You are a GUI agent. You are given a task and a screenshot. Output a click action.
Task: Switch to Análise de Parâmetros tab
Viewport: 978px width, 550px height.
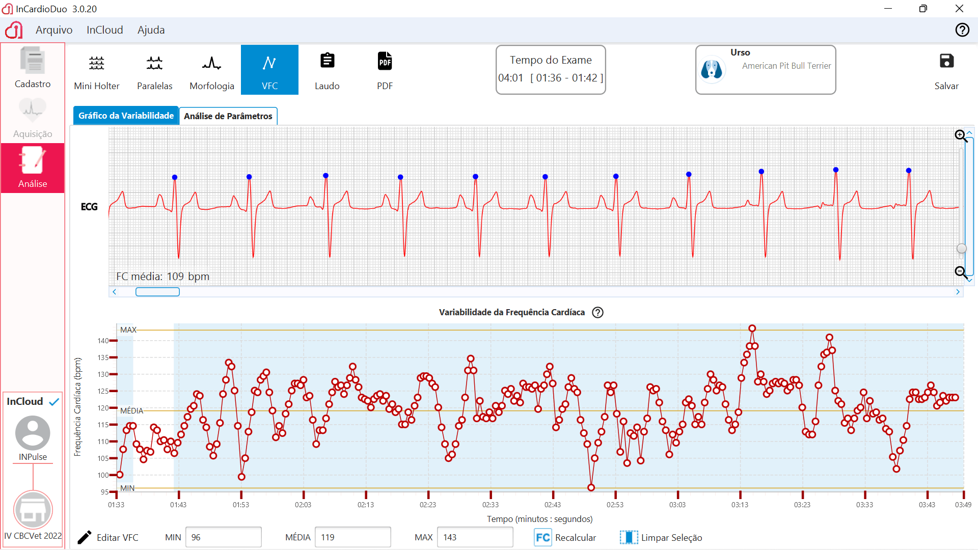coord(228,116)
